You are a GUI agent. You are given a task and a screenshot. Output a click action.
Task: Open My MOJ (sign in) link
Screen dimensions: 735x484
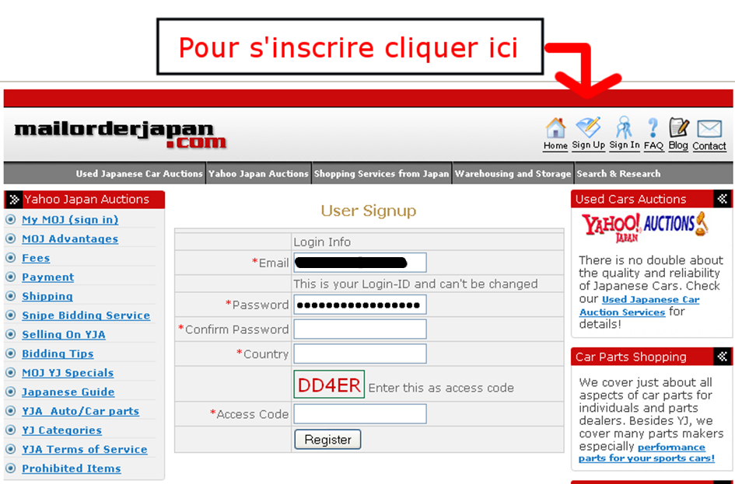pyautogui.click(x=70, y=220)
